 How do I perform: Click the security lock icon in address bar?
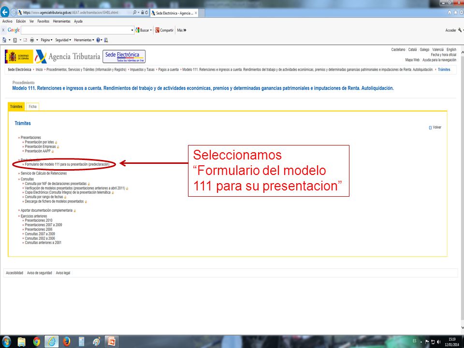coord(142,13)
